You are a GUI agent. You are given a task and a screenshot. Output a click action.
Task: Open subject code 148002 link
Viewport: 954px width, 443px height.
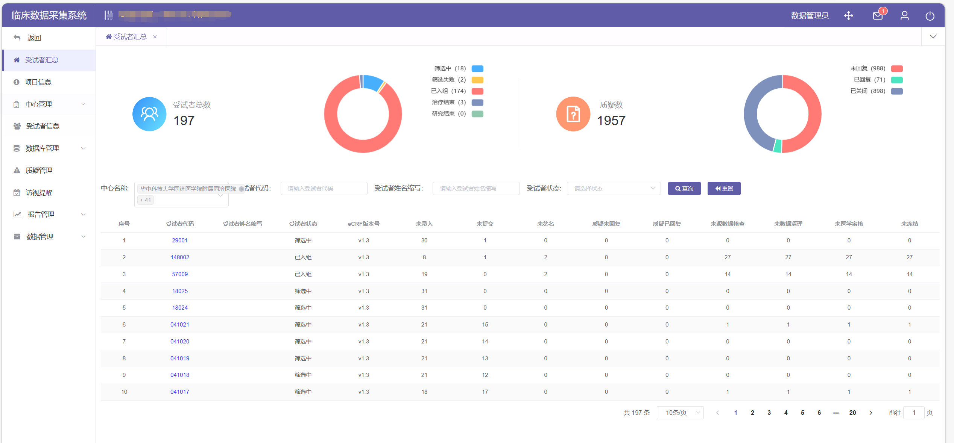180,257
